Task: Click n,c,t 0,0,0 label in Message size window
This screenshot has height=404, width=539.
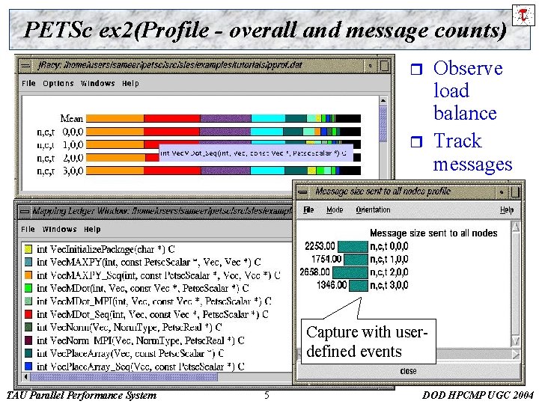Action: click(x=389, y=246)
